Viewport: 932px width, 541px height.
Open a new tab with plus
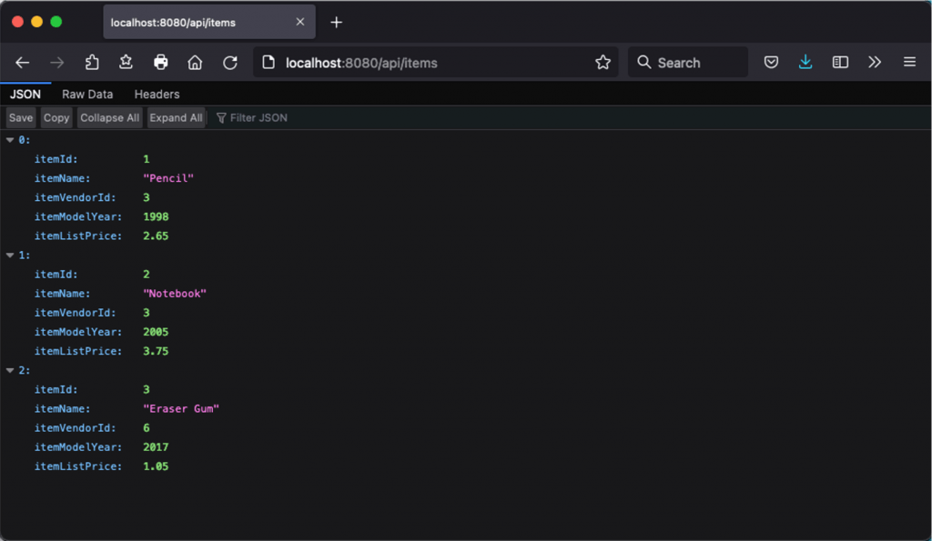(337, 23)
